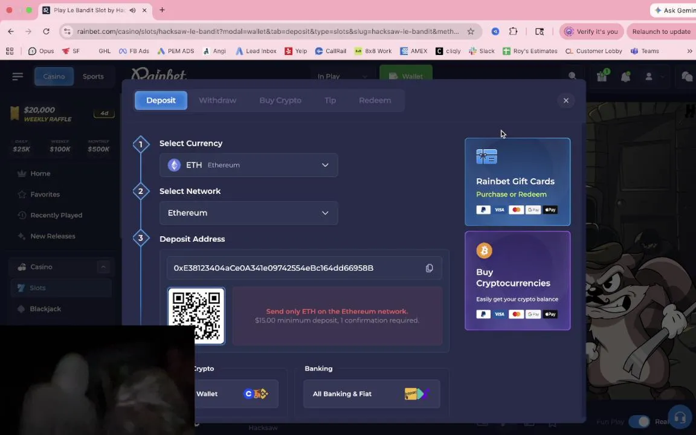
Task: Switch to the Buy Crypto tab
Action: (x=280, y=100)
